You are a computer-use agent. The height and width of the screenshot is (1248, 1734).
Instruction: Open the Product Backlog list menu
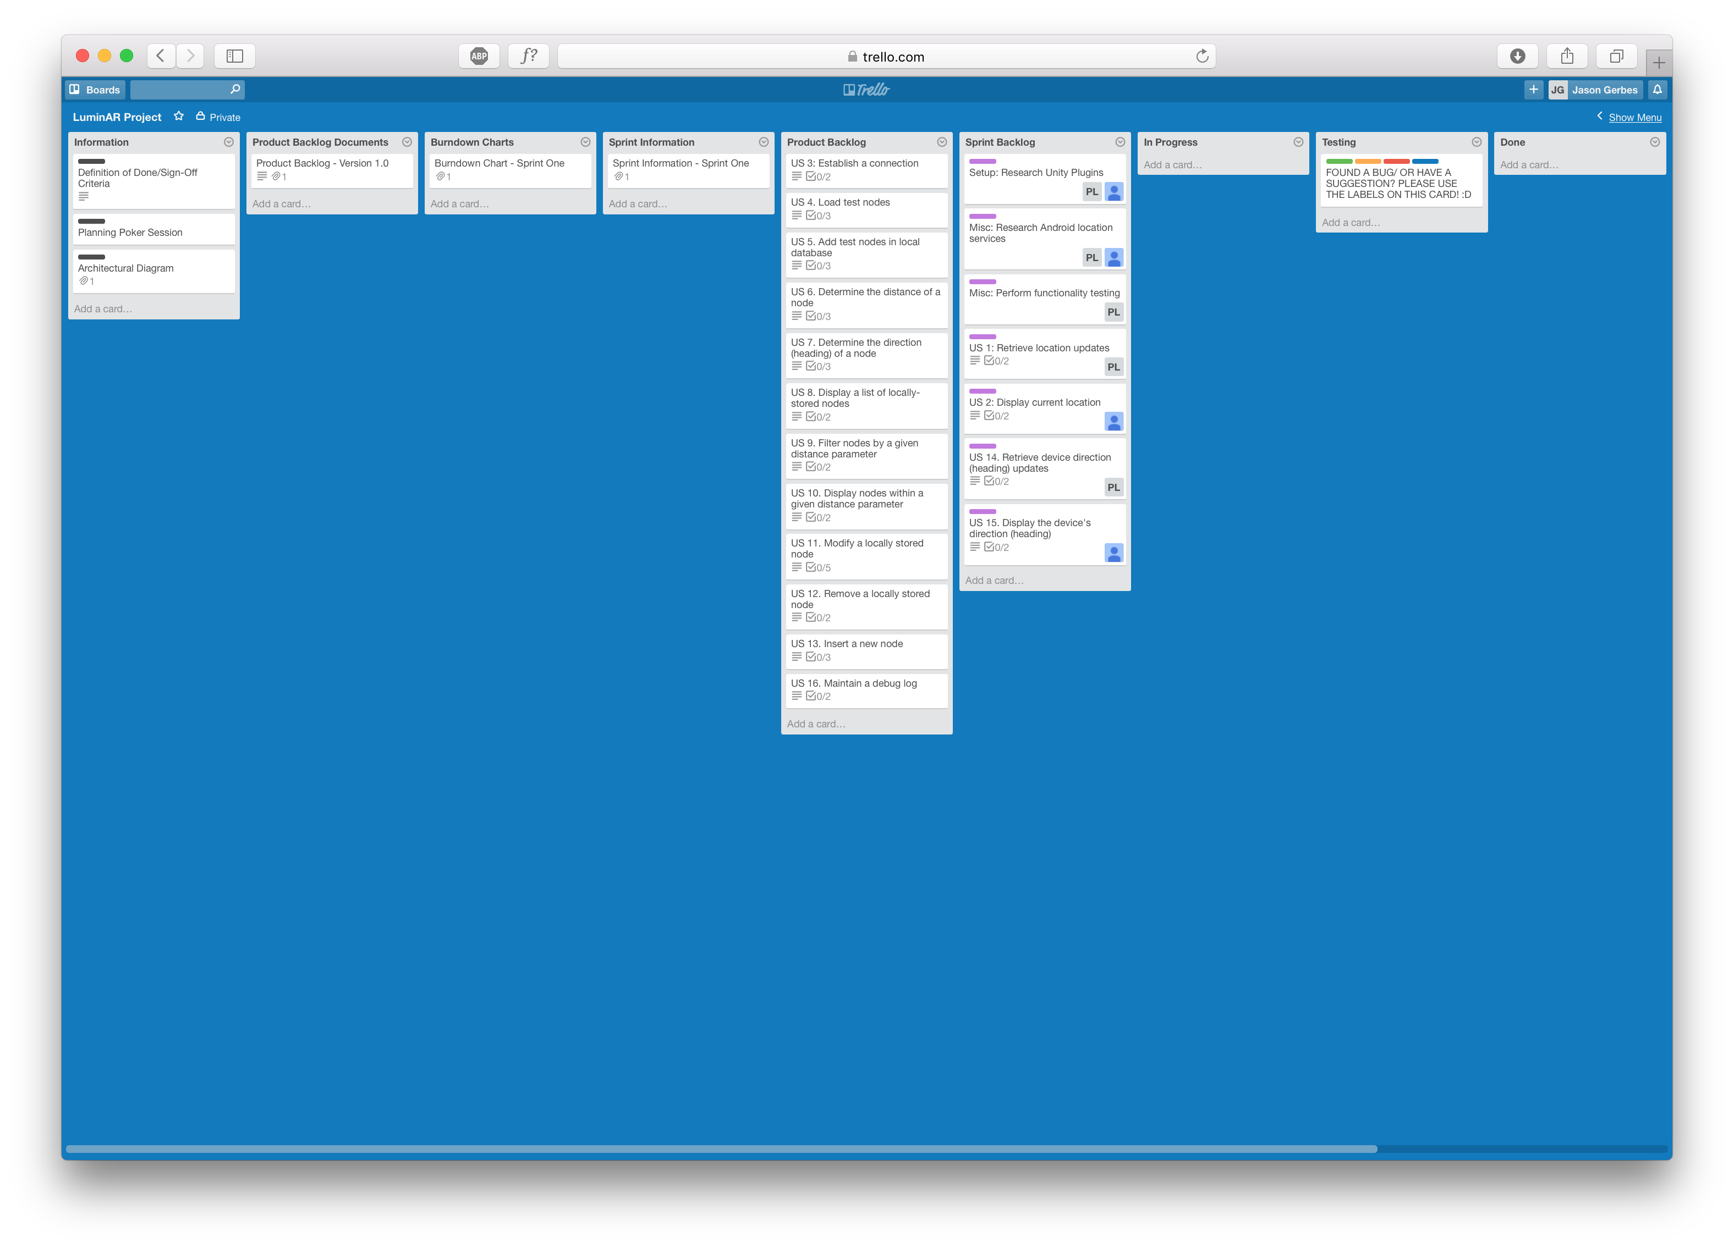coord(941,142)
